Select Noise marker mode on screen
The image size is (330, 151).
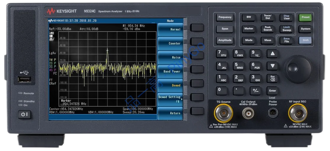click(170, 57)
